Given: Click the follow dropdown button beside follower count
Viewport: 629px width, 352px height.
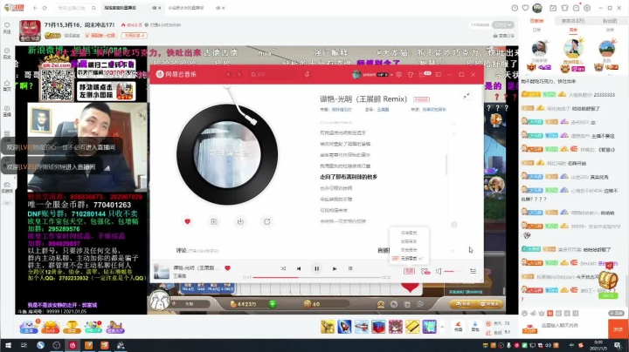Looking at the screenshot, I should coord(503,24).
